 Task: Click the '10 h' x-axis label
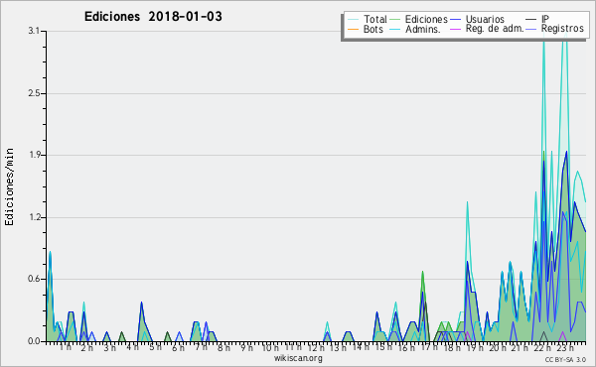coord(270,348)
